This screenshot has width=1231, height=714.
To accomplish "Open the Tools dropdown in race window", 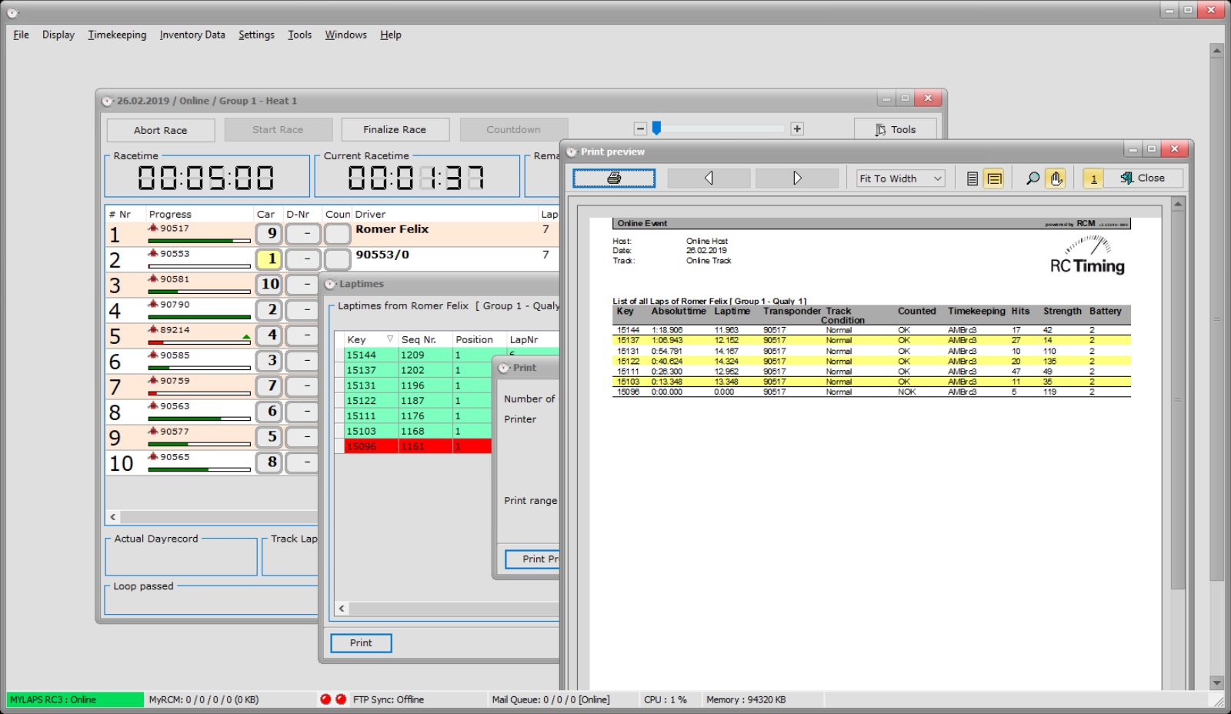I will 896,130.
